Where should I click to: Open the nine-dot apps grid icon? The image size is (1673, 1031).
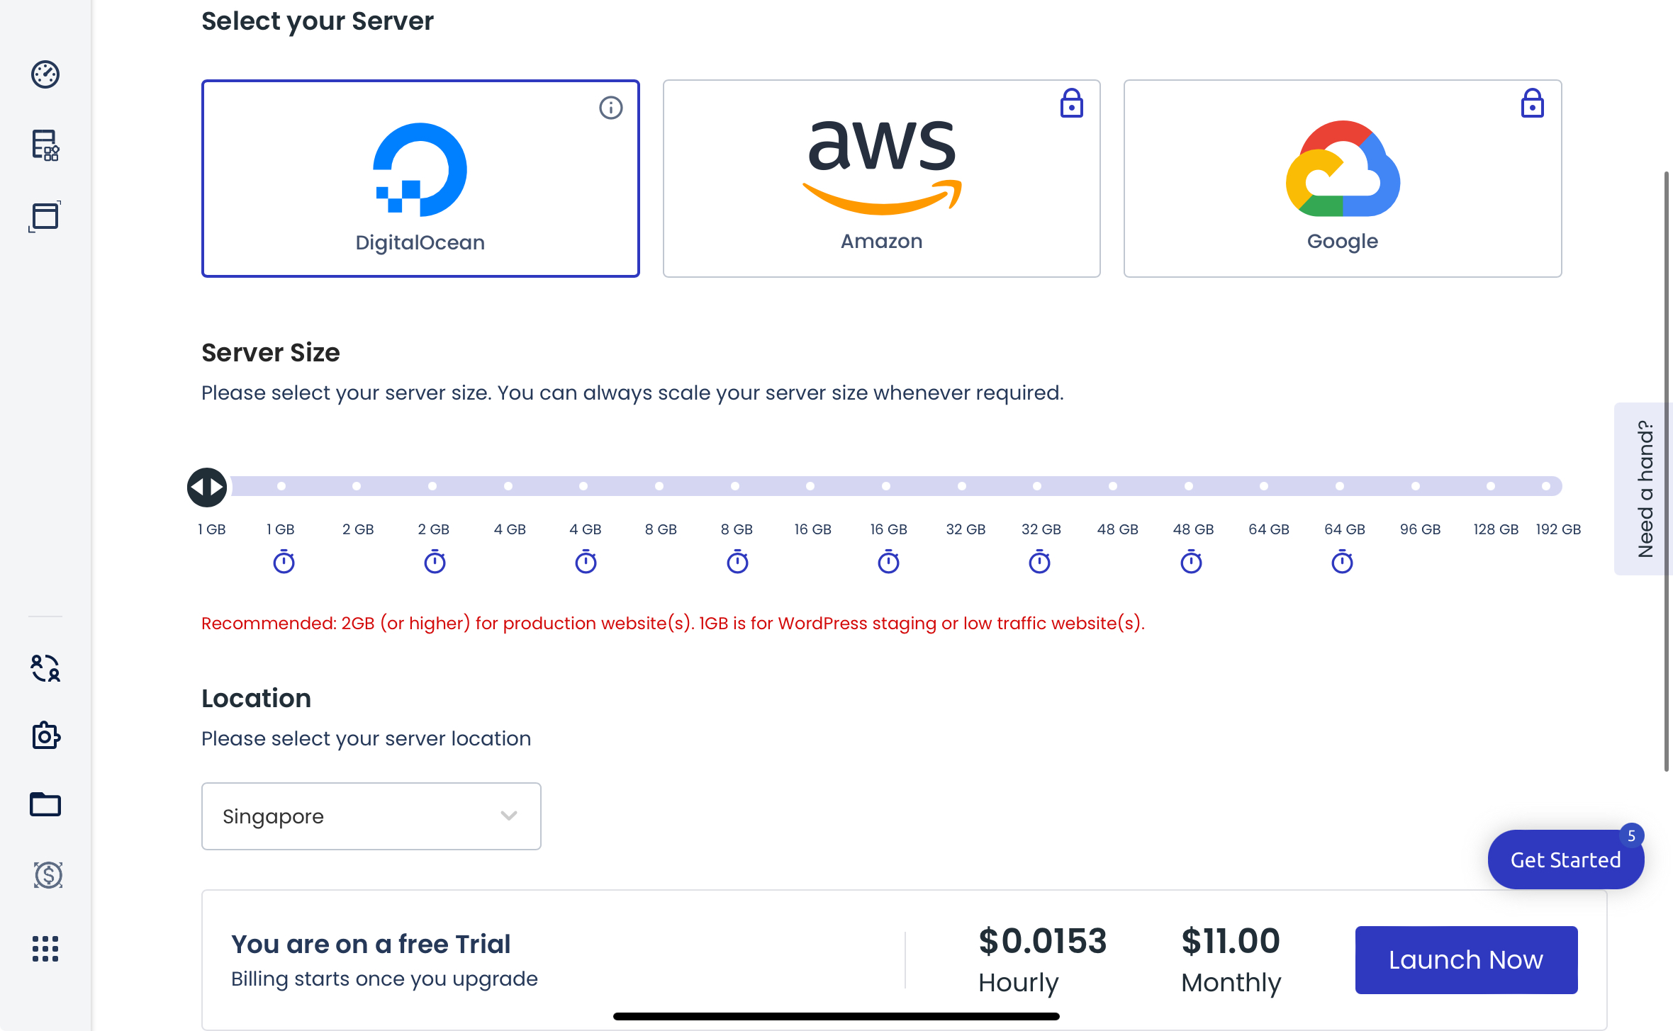pos(45,948)
